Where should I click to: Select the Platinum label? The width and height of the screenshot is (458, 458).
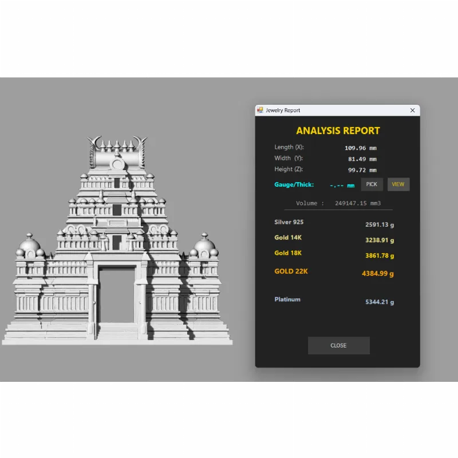[287, 299]
